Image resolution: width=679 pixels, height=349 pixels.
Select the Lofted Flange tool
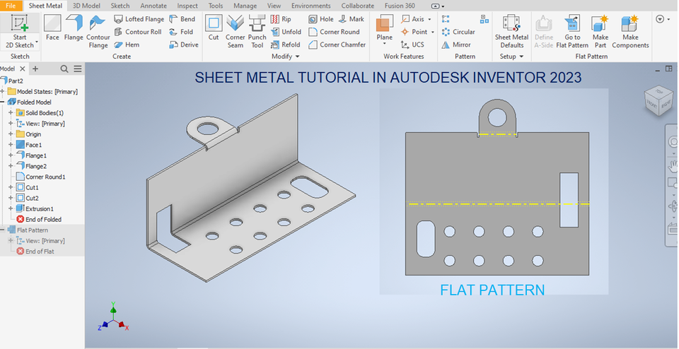pos(139,19)
